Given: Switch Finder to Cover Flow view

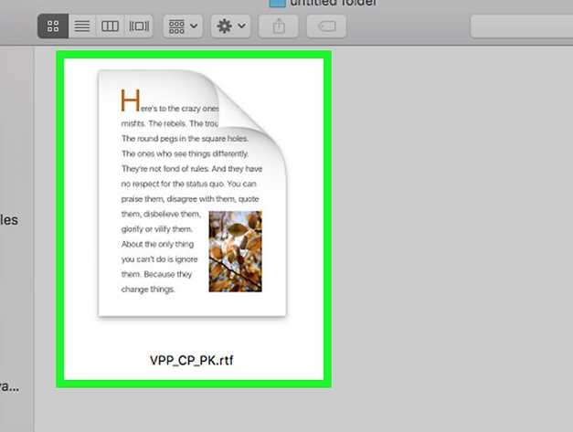Looking at the screenshot, I should coord(139,26).
